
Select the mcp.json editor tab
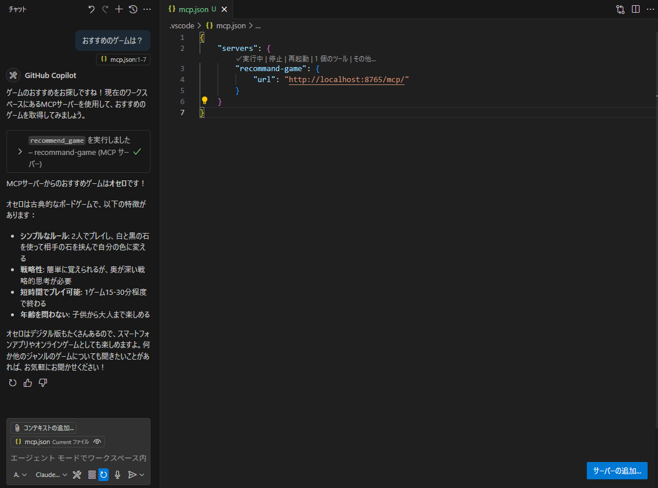coord(197,9)
